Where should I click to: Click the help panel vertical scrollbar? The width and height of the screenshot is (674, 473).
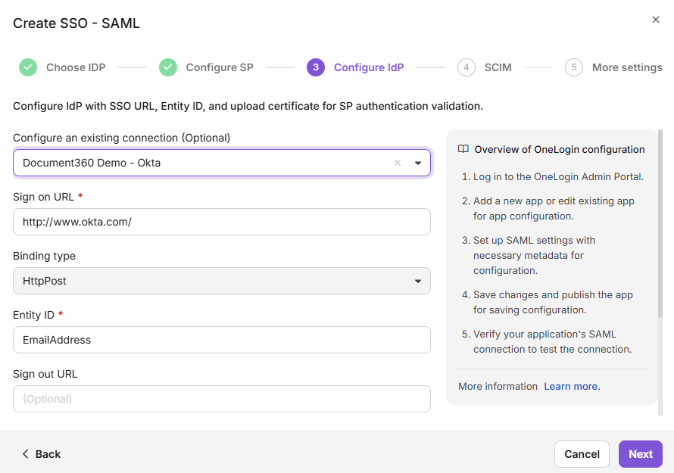[660, 223]
